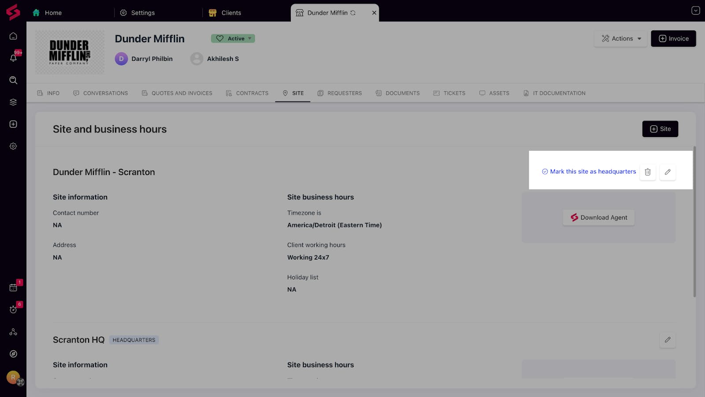Mark this site as headquarters
The width and height of the screenshot is (705, 397).
pos(589,171)
